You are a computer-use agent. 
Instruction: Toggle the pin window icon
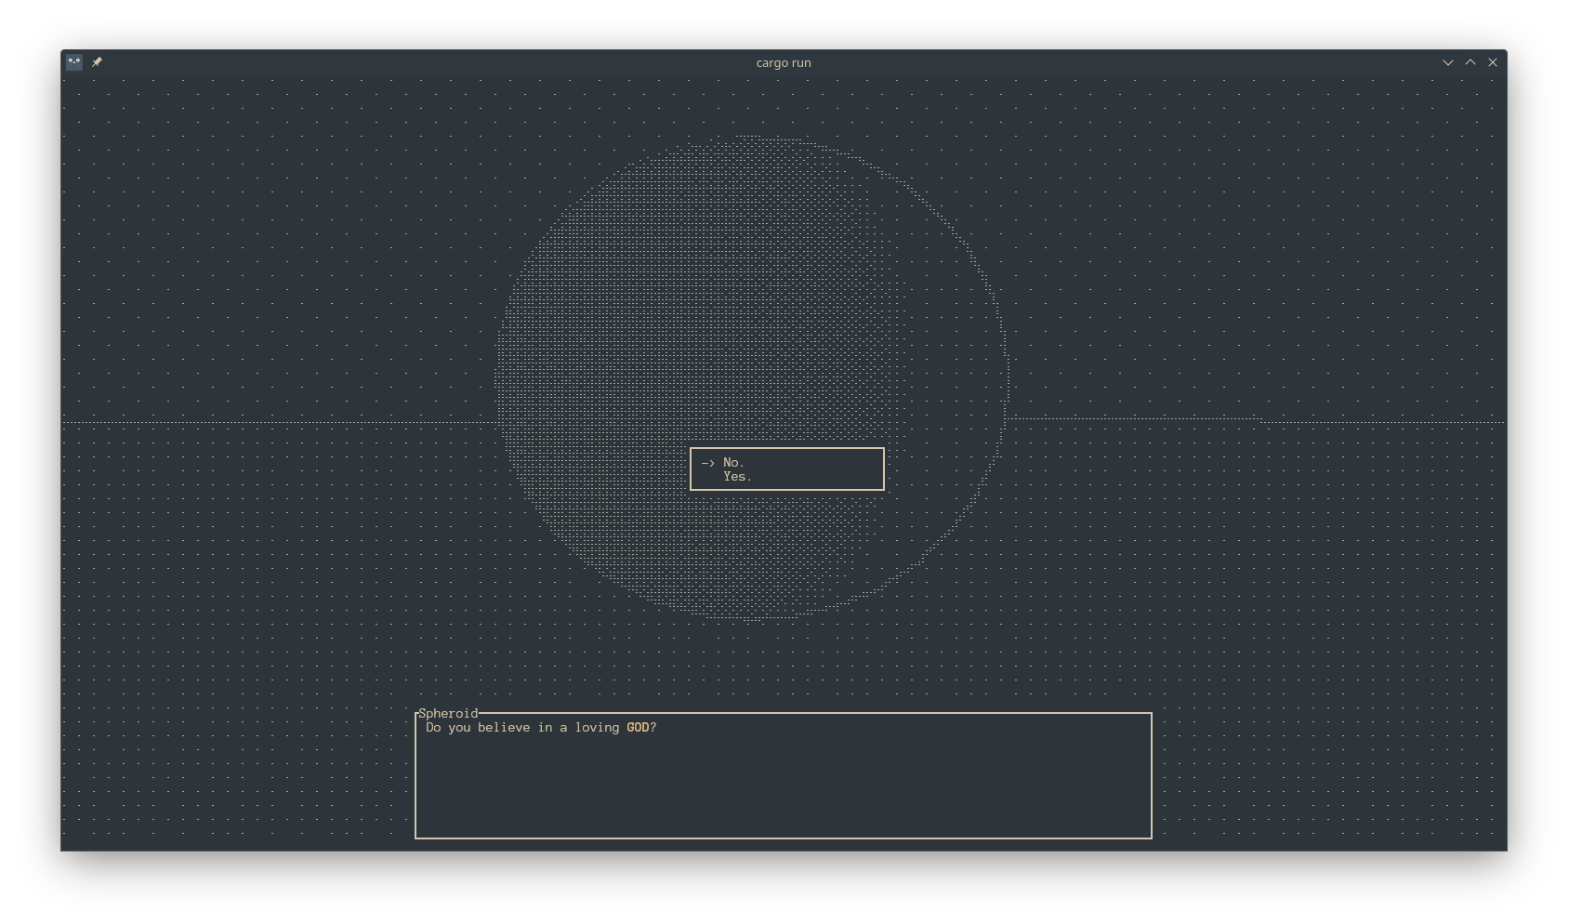pos(97,62)
